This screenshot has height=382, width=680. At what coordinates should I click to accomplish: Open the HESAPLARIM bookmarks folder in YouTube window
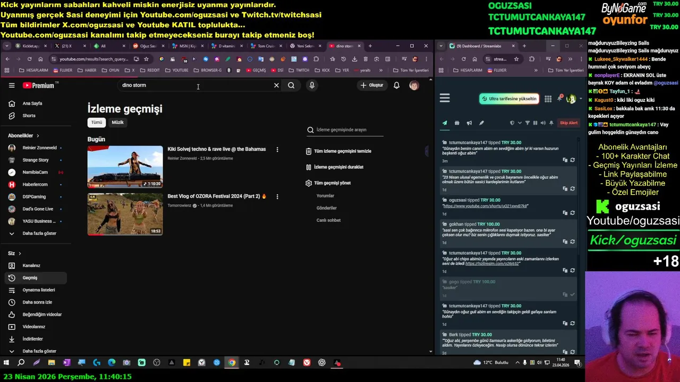pos(34,70)
